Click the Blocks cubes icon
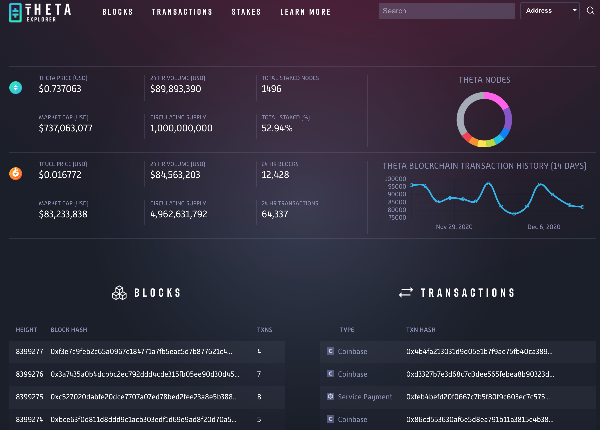 (119, 293)
